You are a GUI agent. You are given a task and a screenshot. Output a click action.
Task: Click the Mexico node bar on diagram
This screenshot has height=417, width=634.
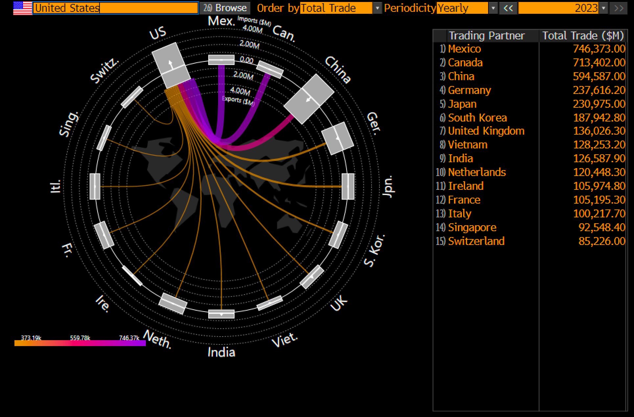[221, 60]
